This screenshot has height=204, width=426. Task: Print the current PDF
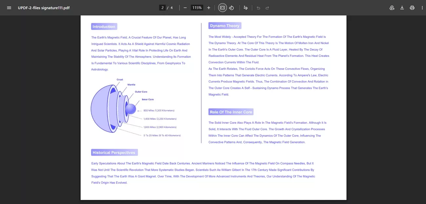[x=412, y=8]
